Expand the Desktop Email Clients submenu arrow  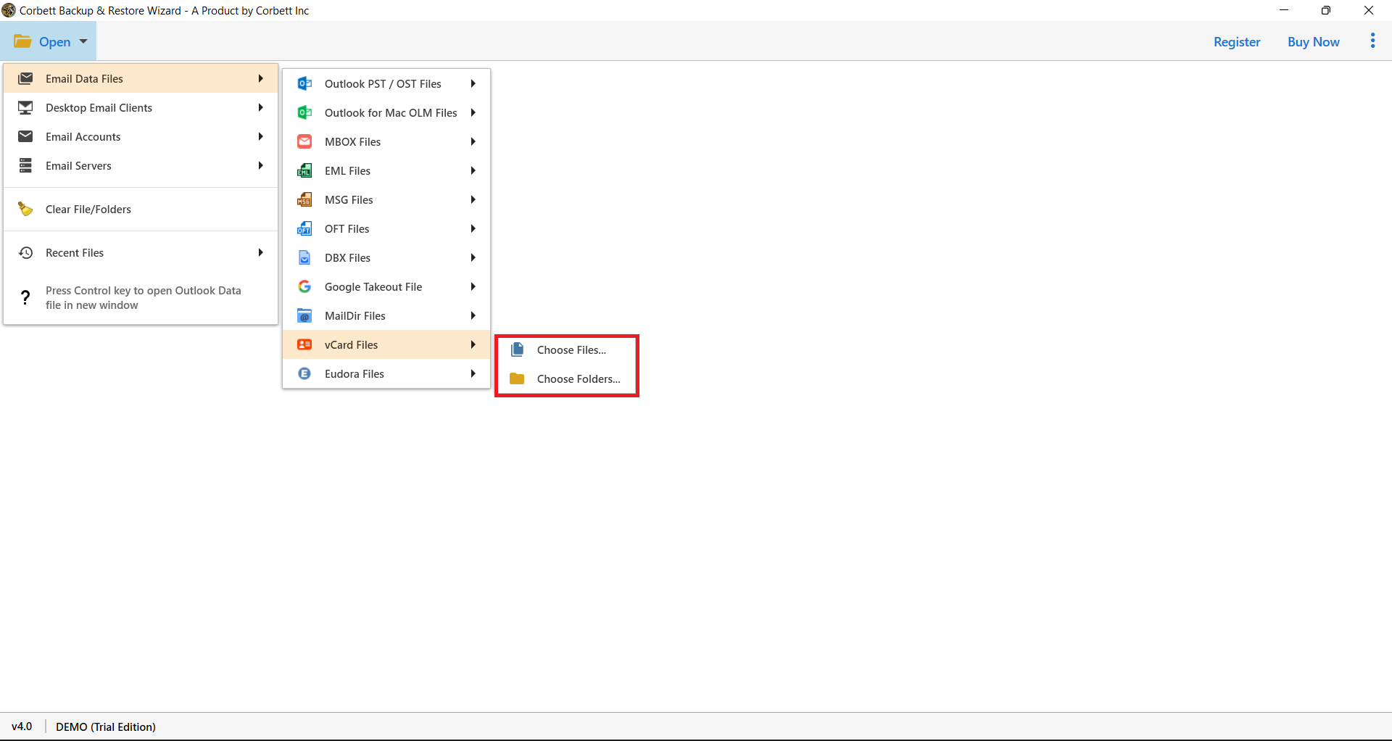pos(260,107)
